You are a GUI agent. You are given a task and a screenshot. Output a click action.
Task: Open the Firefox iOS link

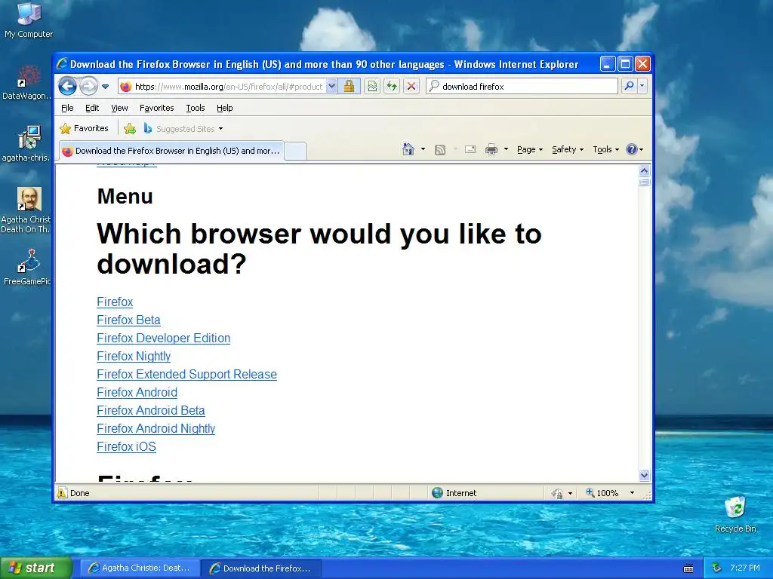(127, 446)
